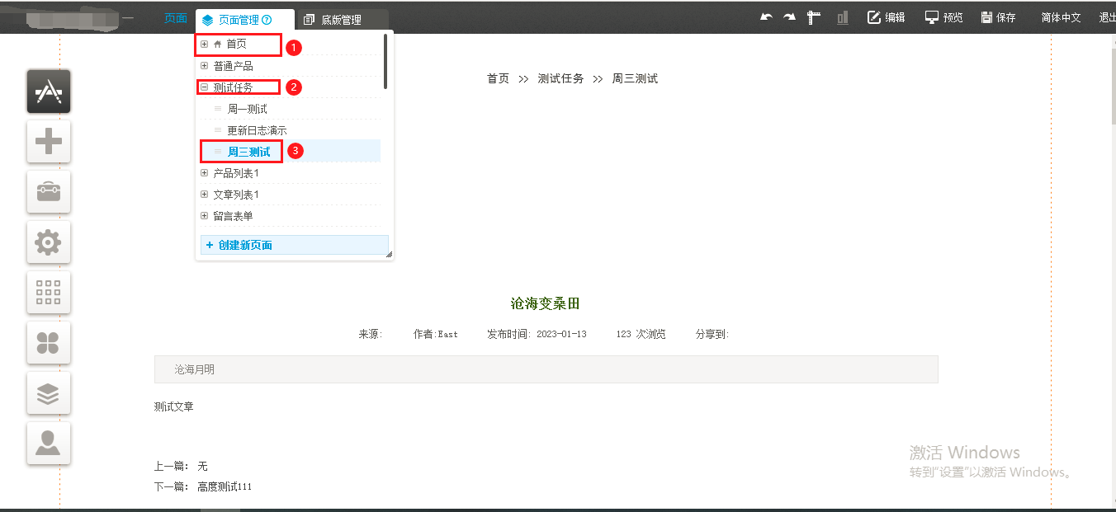Click the four-leaf clover sidebar button

click(49, 343)
